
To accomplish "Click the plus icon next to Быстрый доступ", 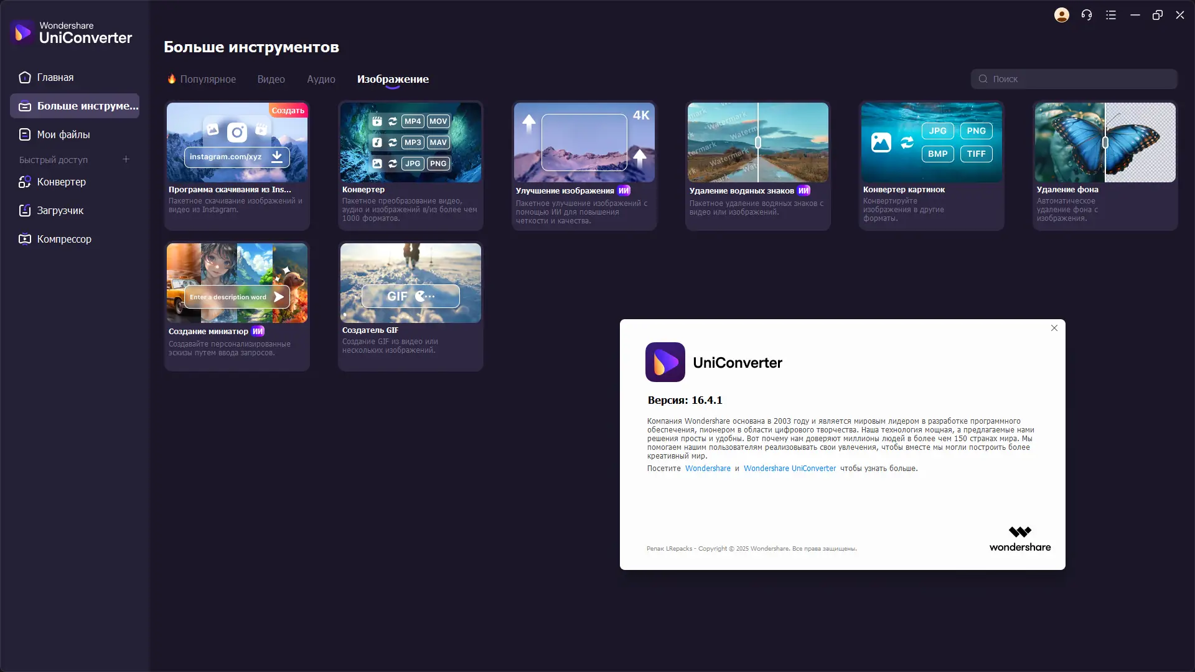I will [126, 159].
